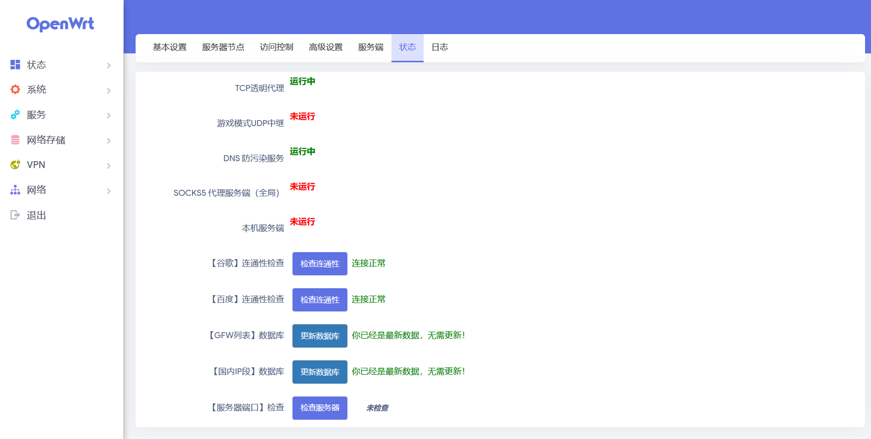Click the network storage database icon
The height and width of the screenshot is (439, 871).
(x=15, y=140)
